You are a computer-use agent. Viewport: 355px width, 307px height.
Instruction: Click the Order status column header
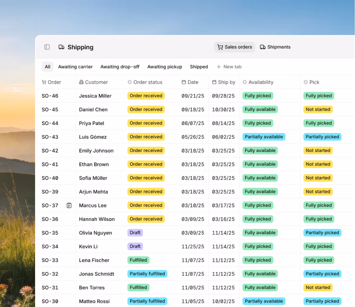[x=145, y=82]
